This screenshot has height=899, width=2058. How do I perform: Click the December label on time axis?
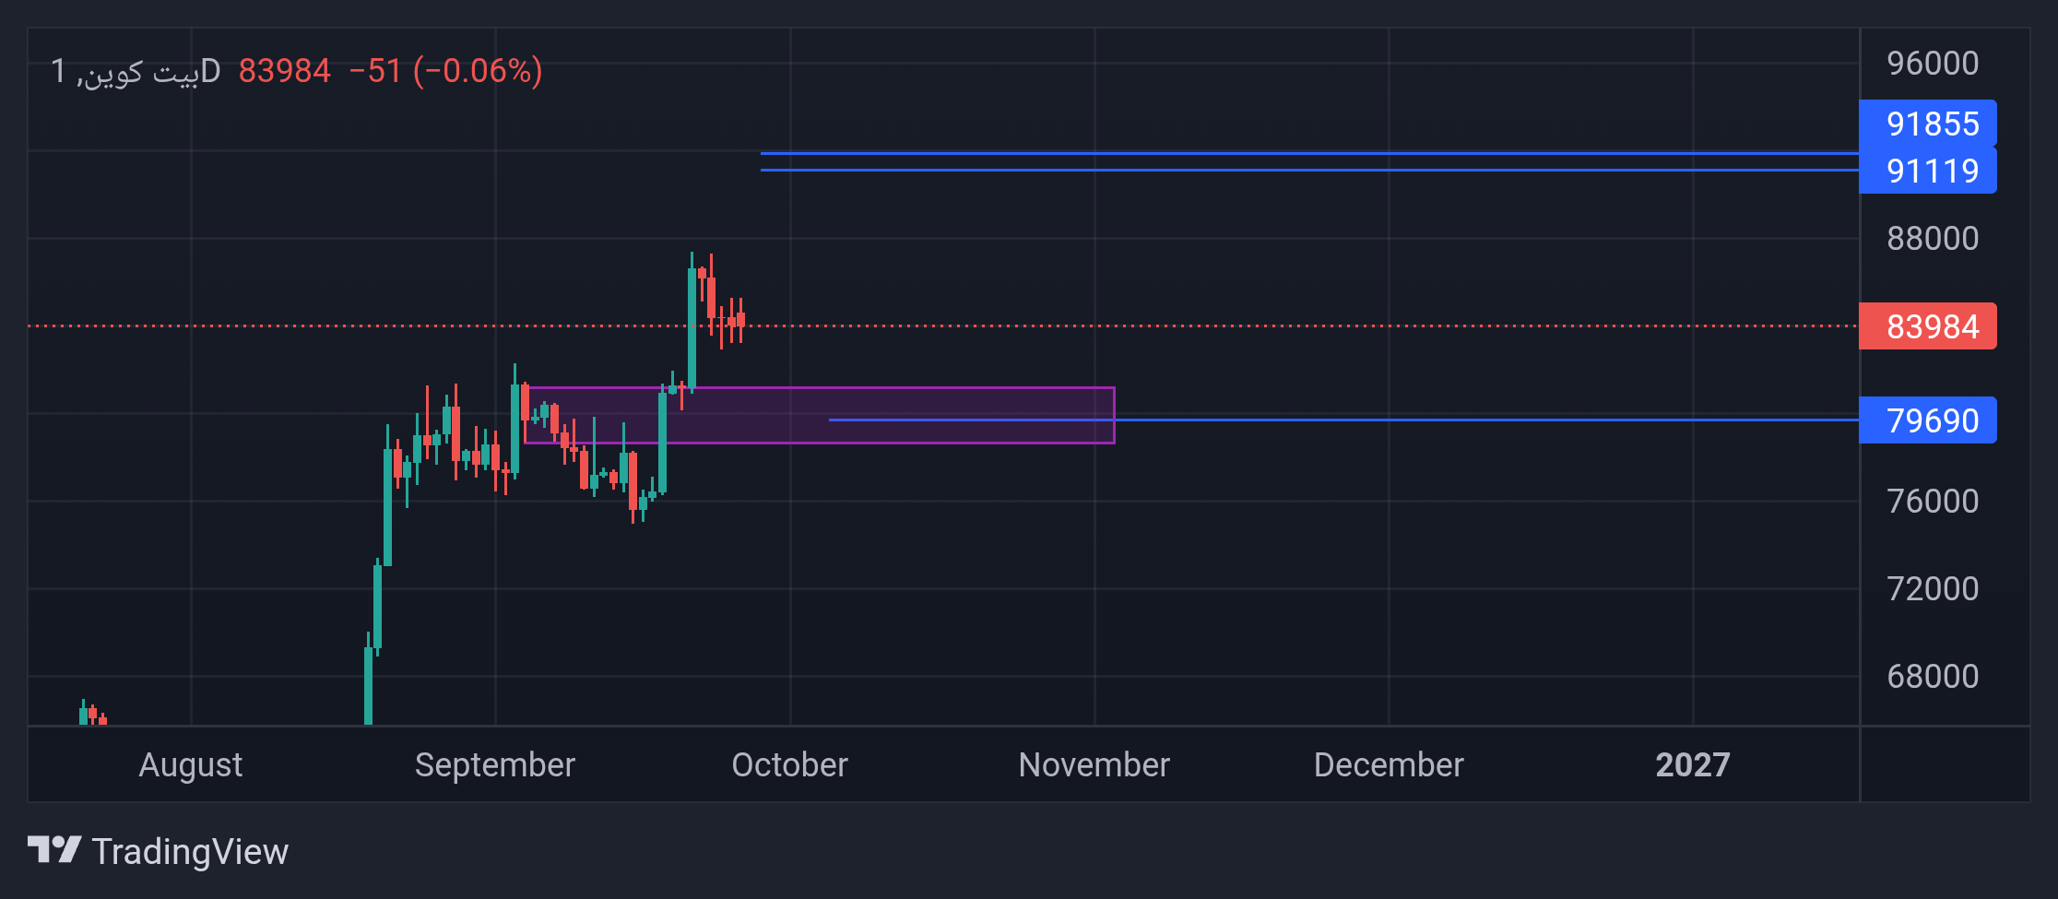tap(1389, 764)
